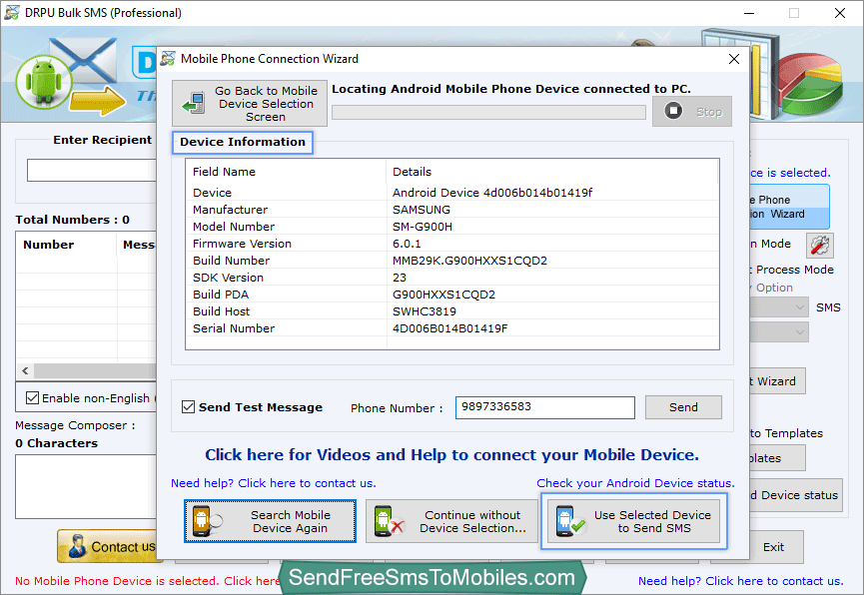Click the Contact us person icon
The height and width of the screenshot is (595, 864).
[77, 546]
